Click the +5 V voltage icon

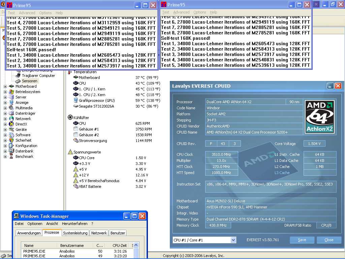pyautogui.click(x=76, y=169)
